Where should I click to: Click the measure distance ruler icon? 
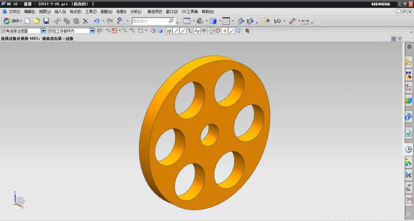[x=305, y=21]
